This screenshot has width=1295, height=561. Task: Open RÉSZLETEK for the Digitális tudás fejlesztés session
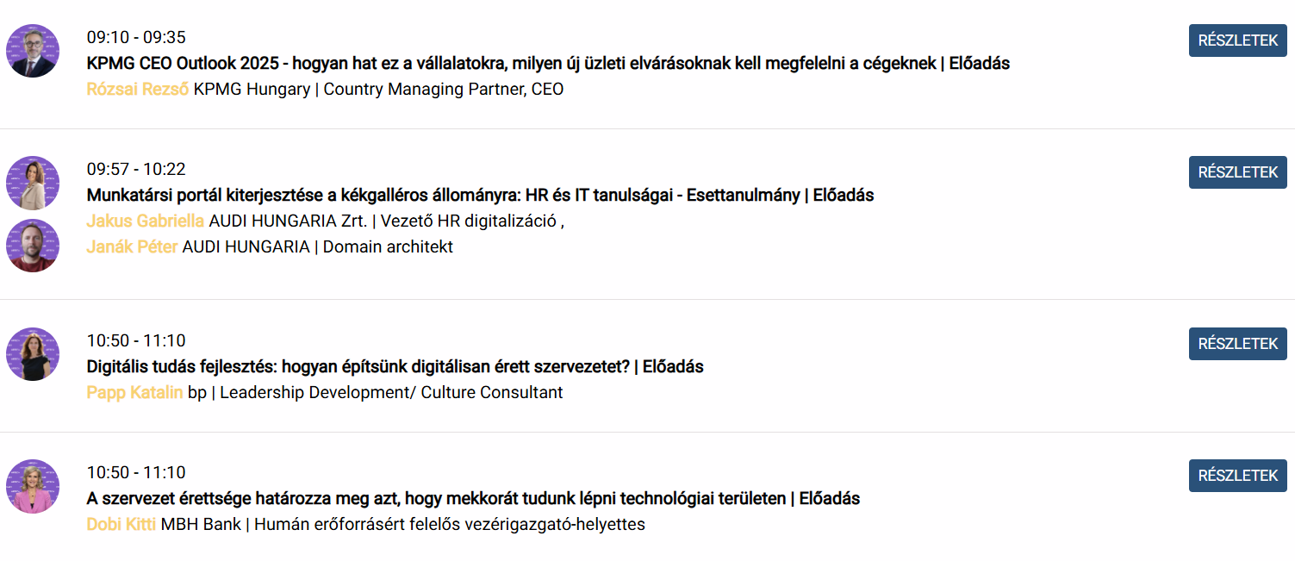(1237, 344)
